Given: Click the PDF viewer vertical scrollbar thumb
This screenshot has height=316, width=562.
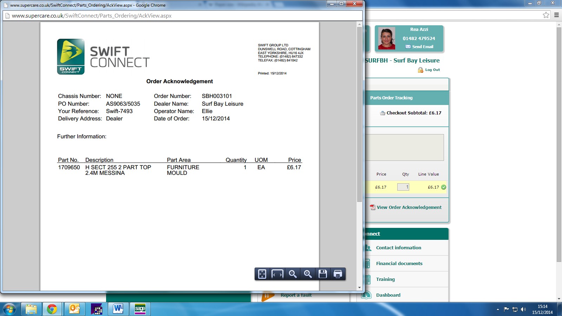Looking at the screenshot, I should tap(359, 114).
